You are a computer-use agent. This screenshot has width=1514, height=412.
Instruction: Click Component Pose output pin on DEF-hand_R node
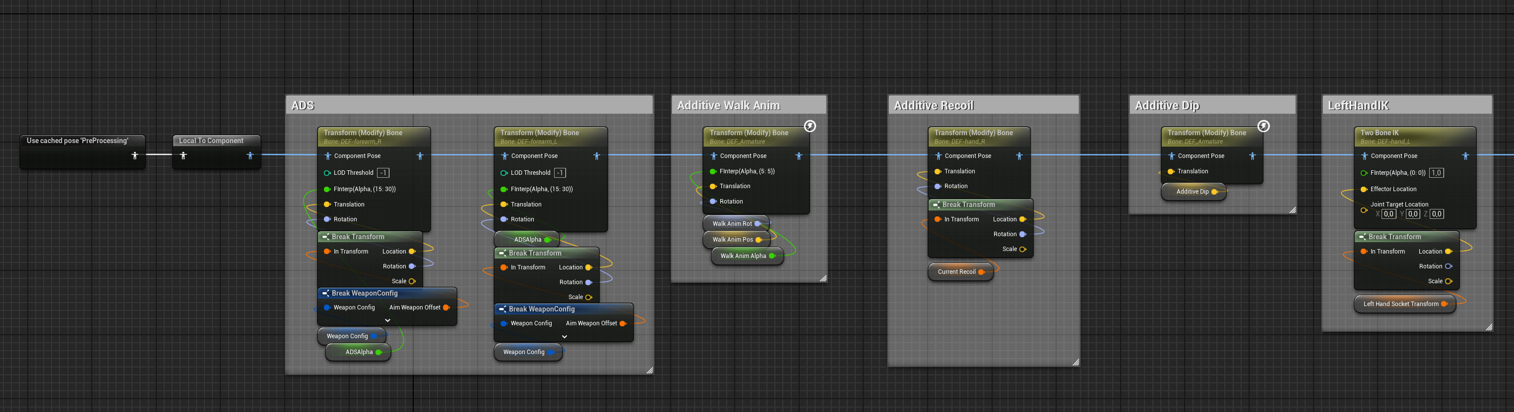1020,156
